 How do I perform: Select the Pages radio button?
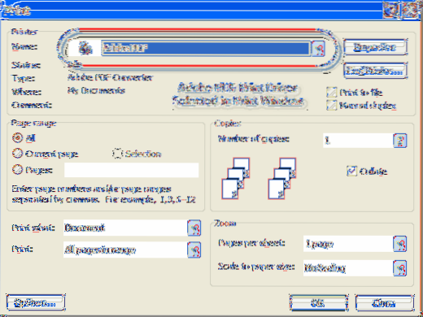coord(17,170)
